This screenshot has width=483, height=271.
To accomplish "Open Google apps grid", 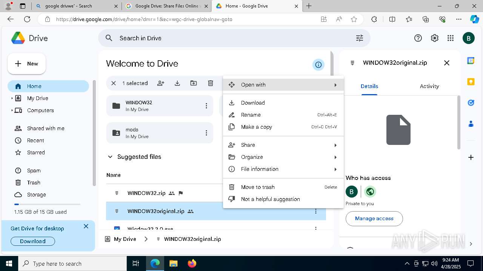I will tap(450, 38).
